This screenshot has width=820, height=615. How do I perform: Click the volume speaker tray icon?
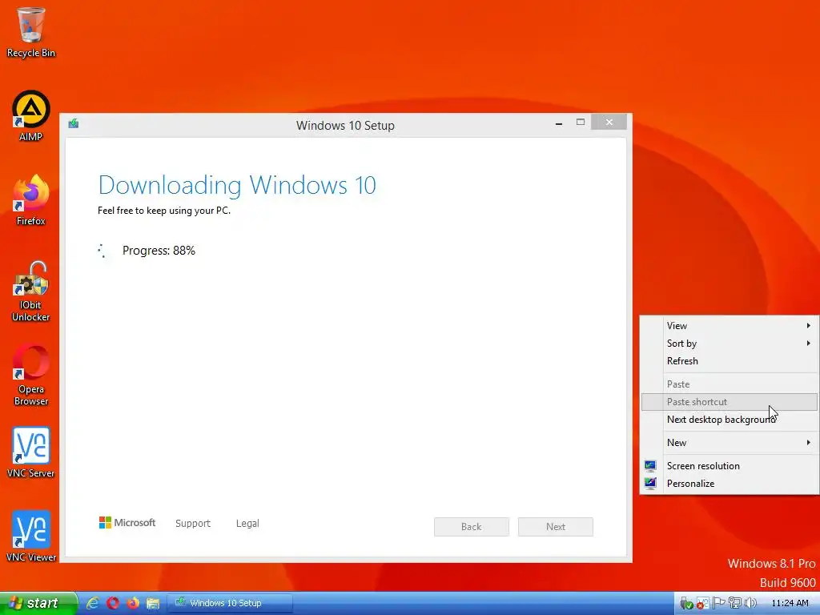click(x=750, y=603)
